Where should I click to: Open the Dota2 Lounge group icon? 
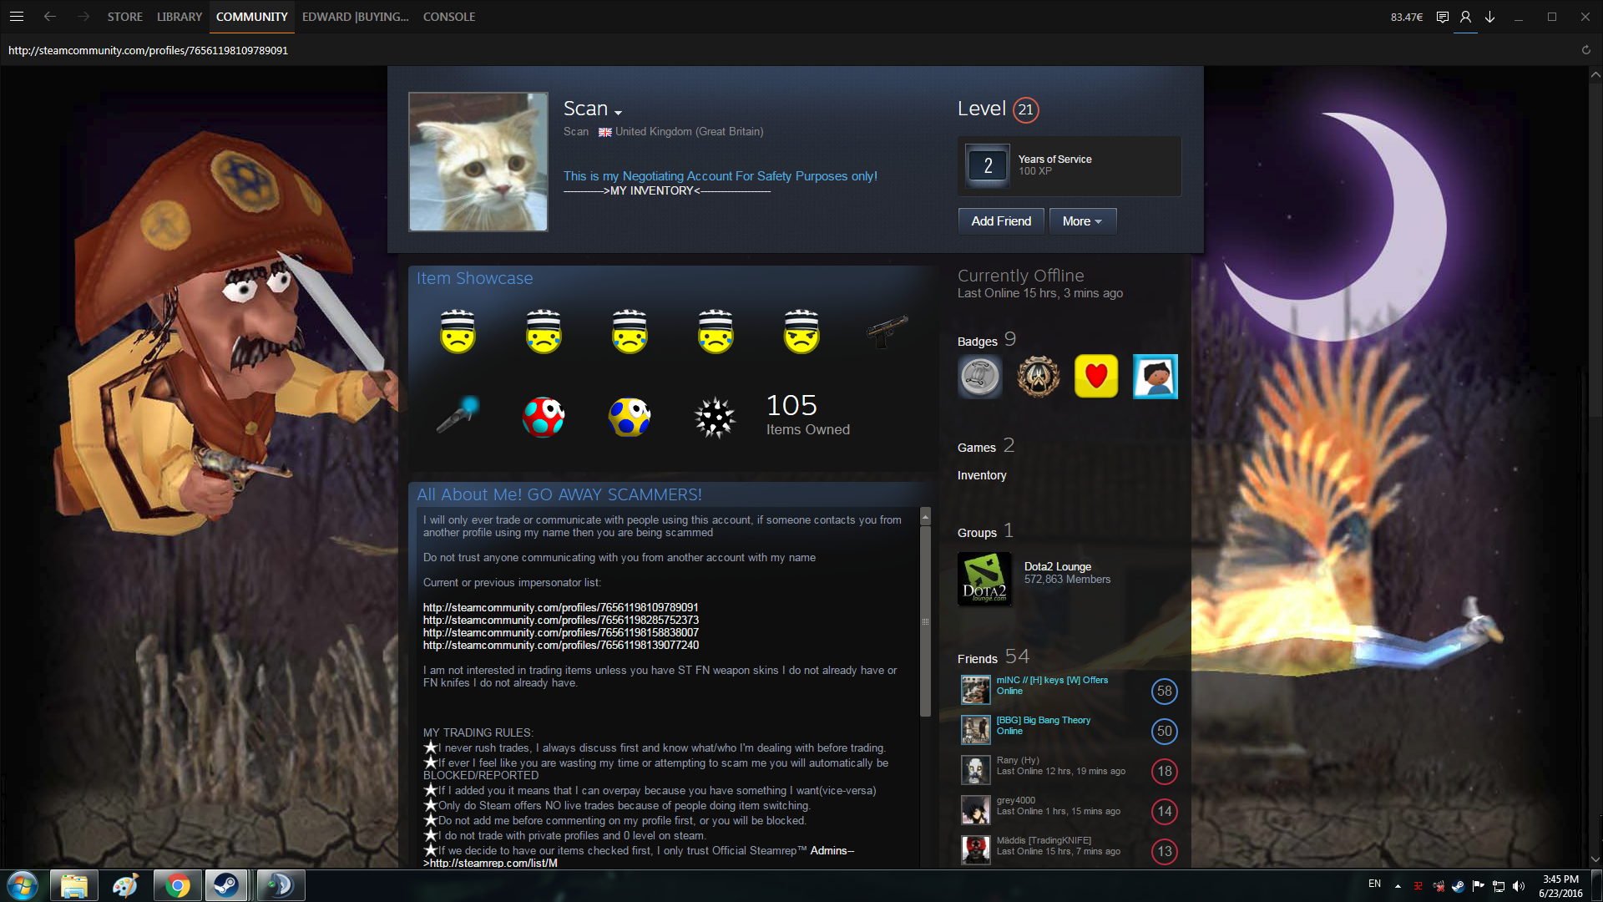click(984, 579)
